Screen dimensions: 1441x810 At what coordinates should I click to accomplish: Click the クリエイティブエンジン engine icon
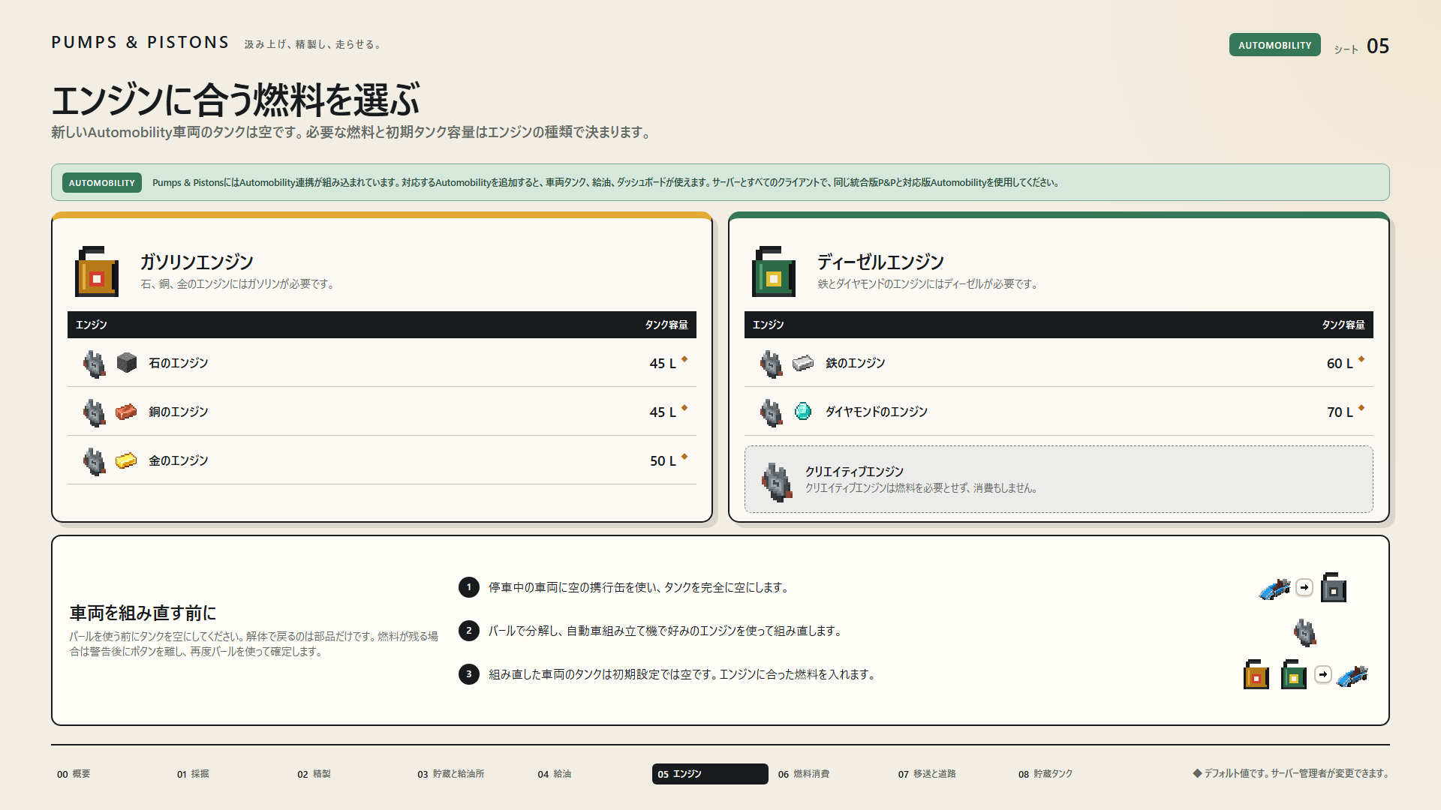coord(777,481)
